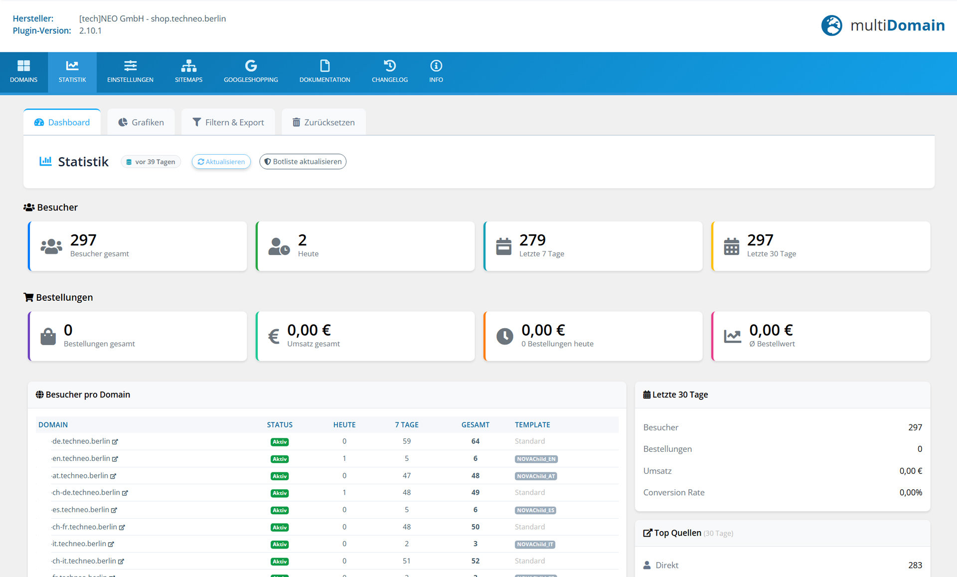Open the Domains section
957x577 pixels.
pyautogui.click(x=23, y=72)
